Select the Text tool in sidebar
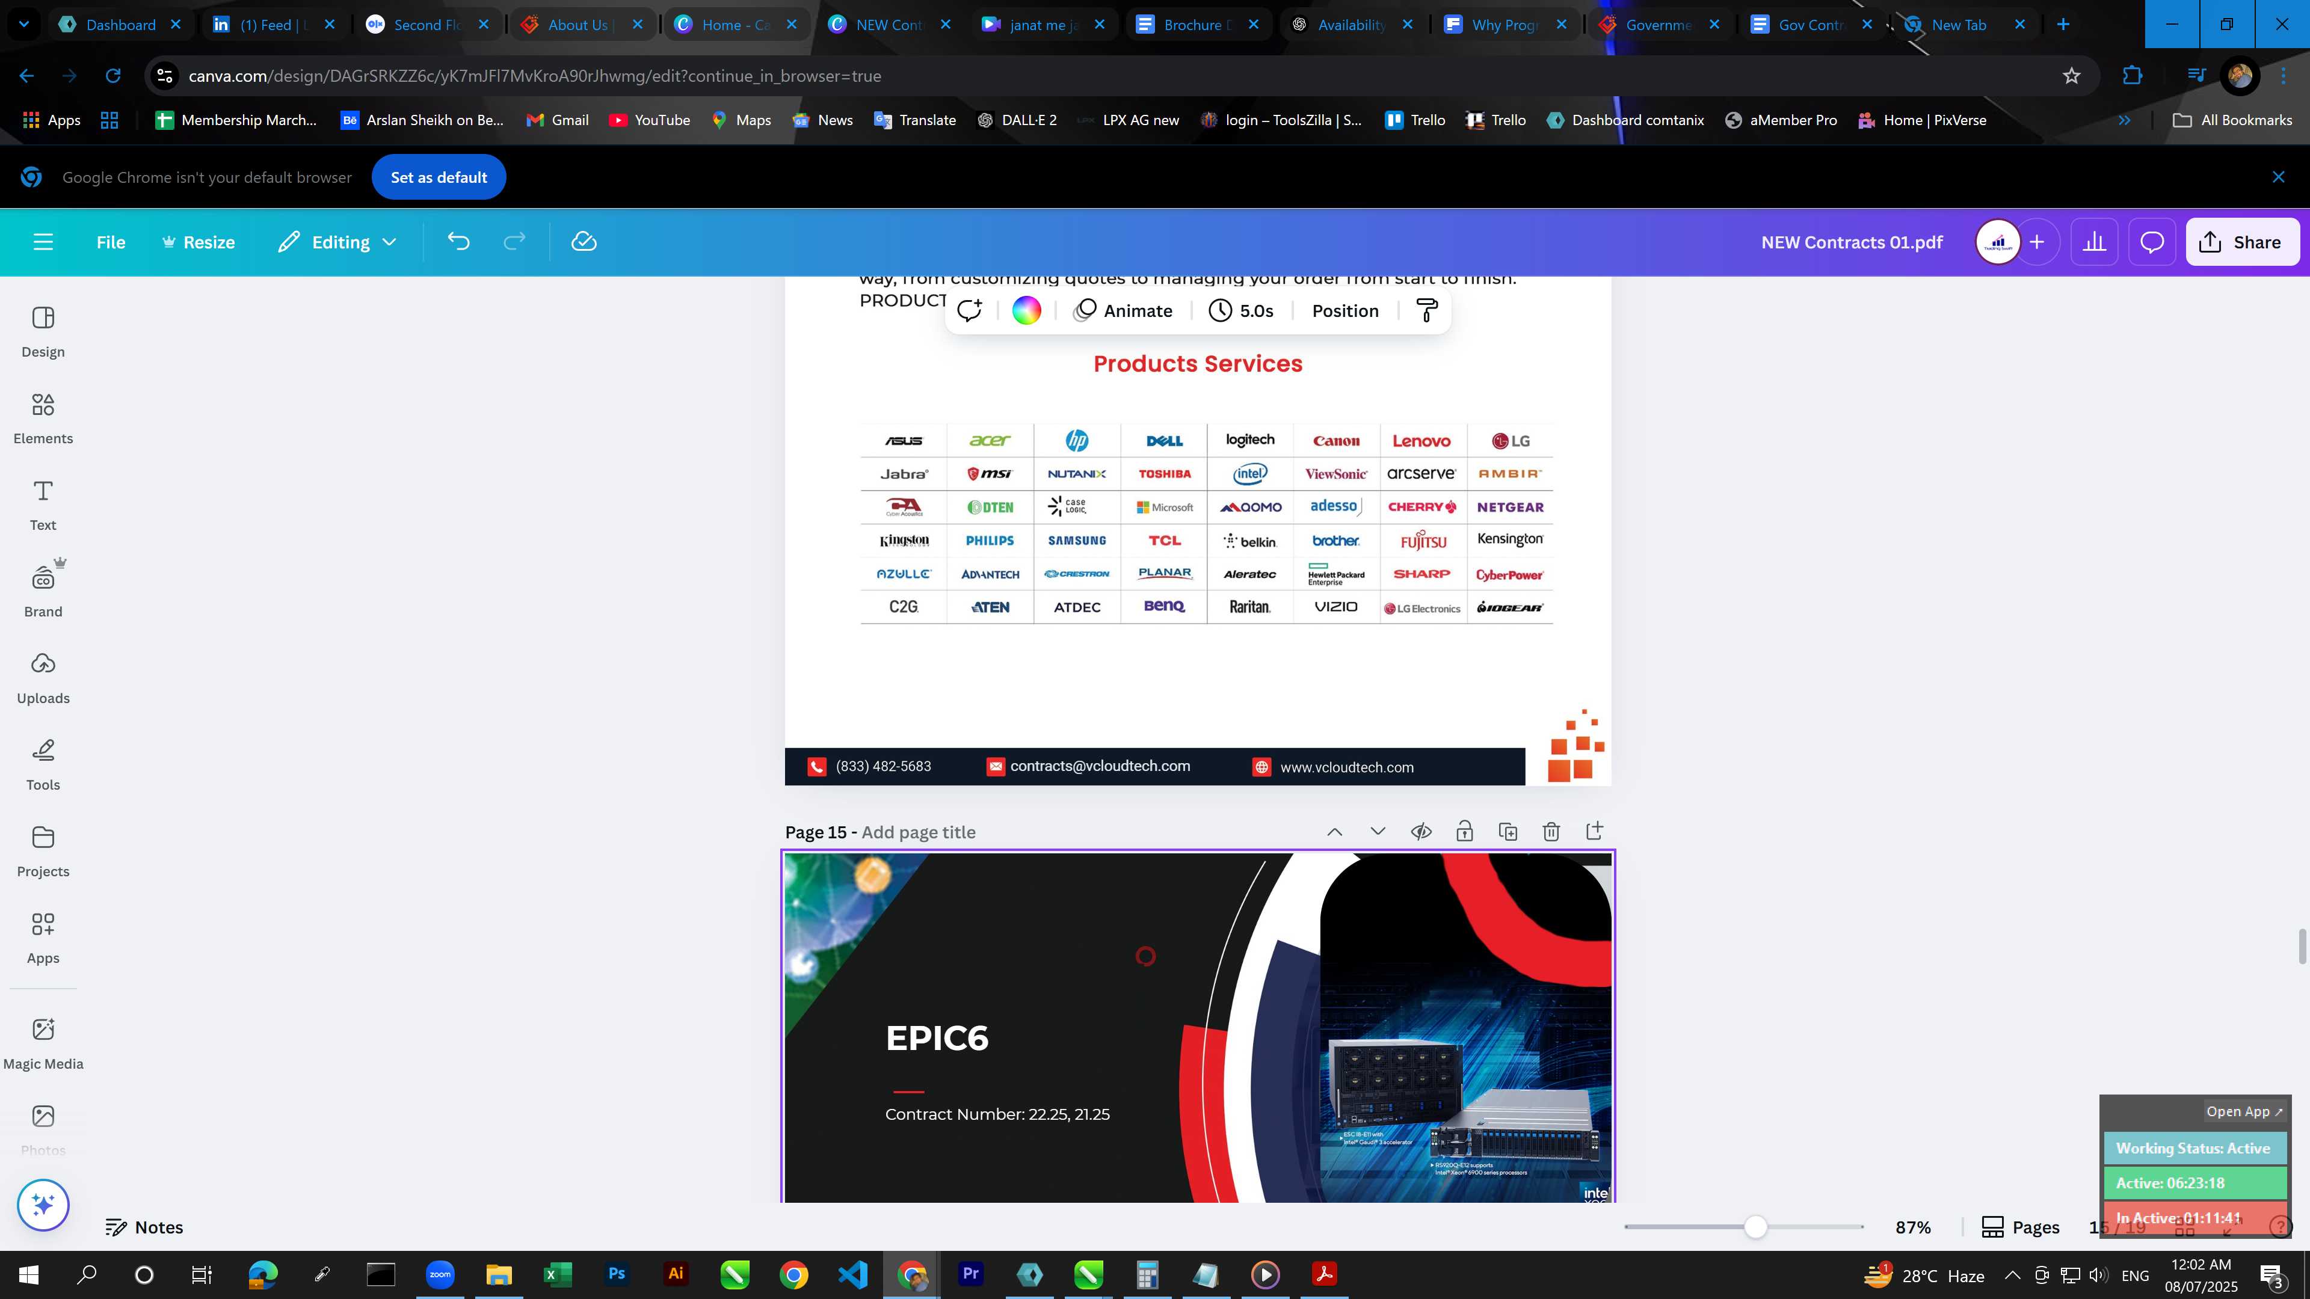This screenshot has height=1299, width=2310. coord(43,506)
